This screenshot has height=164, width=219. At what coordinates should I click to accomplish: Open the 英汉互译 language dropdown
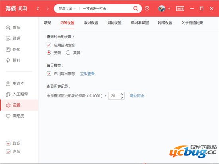click(x=67, y=9)
